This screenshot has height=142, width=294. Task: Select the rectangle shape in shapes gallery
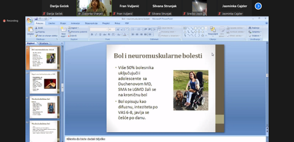(196, 28)
